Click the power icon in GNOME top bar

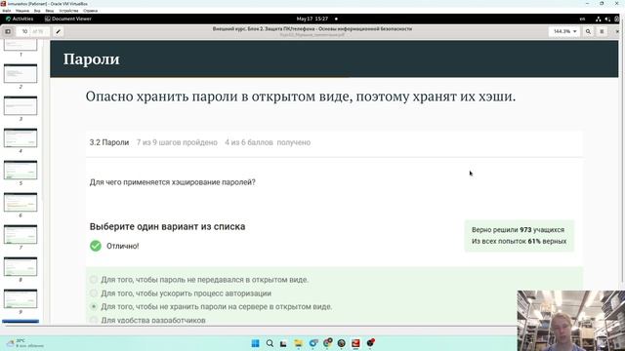(616, 19)
